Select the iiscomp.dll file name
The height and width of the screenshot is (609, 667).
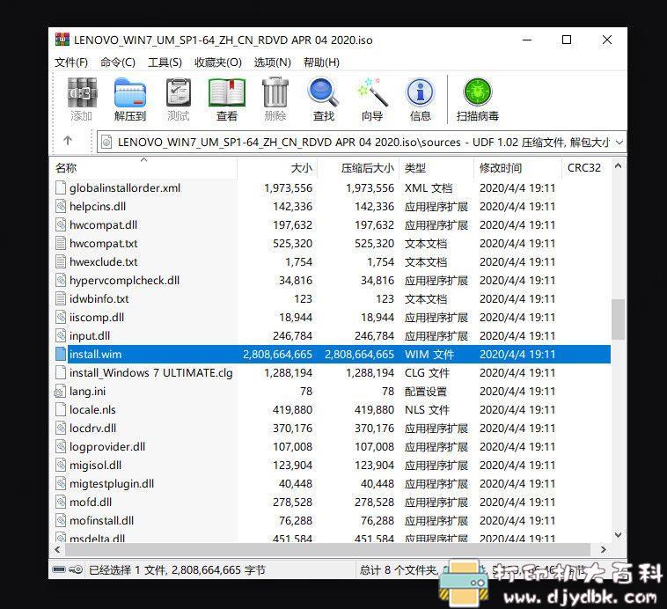pos(97,318)
